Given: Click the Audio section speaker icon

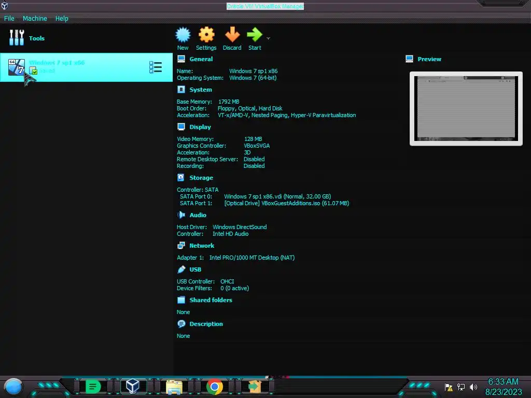Looking at the screenshot, I should [181, 215].
